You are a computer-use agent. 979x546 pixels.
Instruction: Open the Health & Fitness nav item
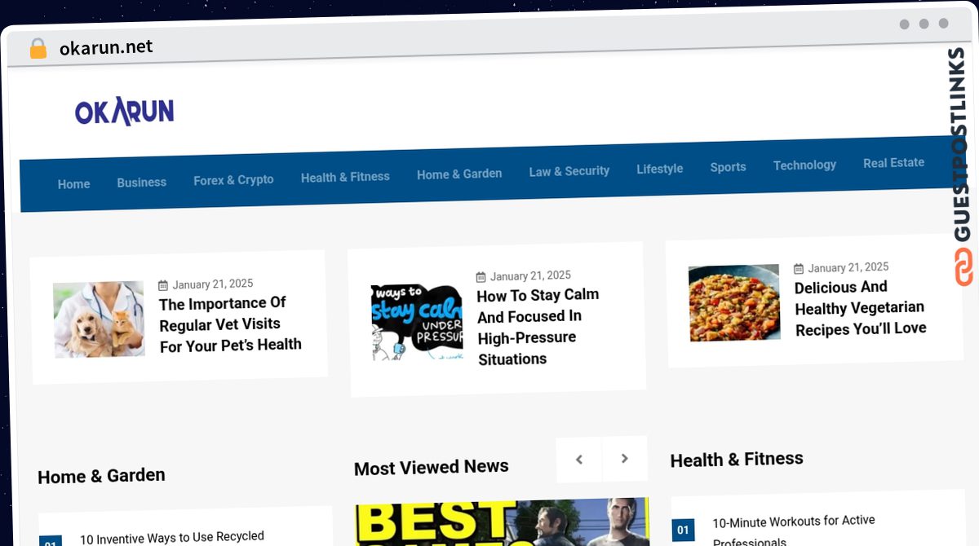345,176
